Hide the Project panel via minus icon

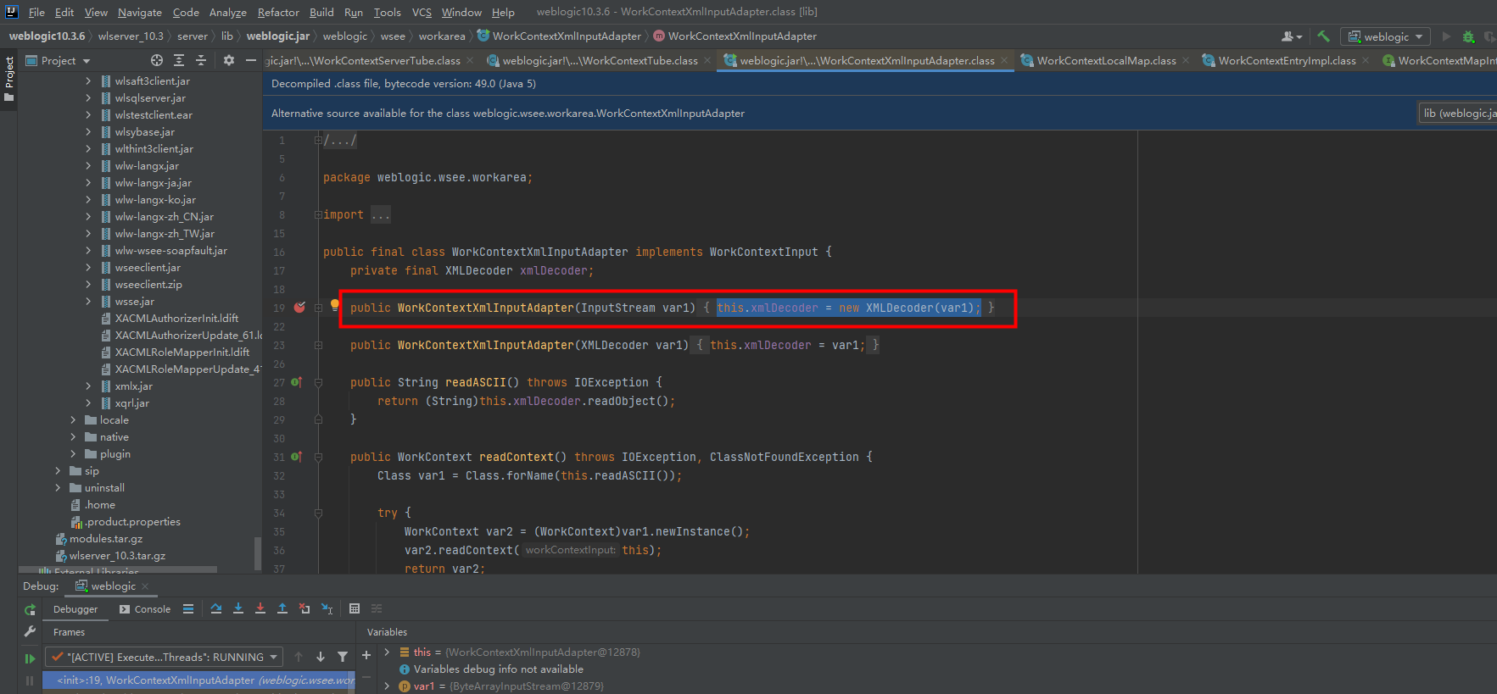(x=250, y=60)
